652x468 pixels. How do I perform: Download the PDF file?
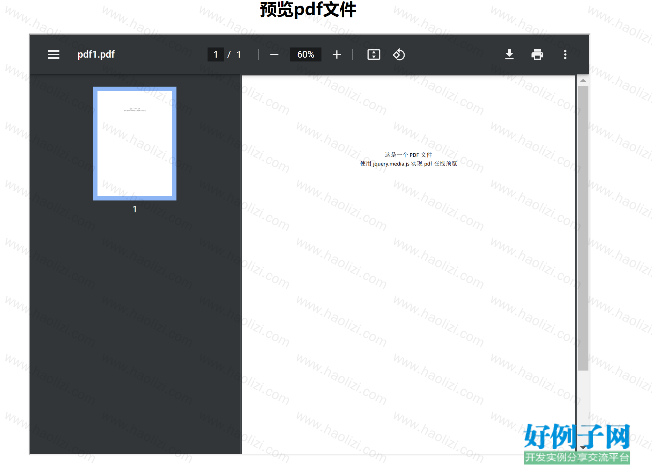pyautogui.click(x=509, y=54)
